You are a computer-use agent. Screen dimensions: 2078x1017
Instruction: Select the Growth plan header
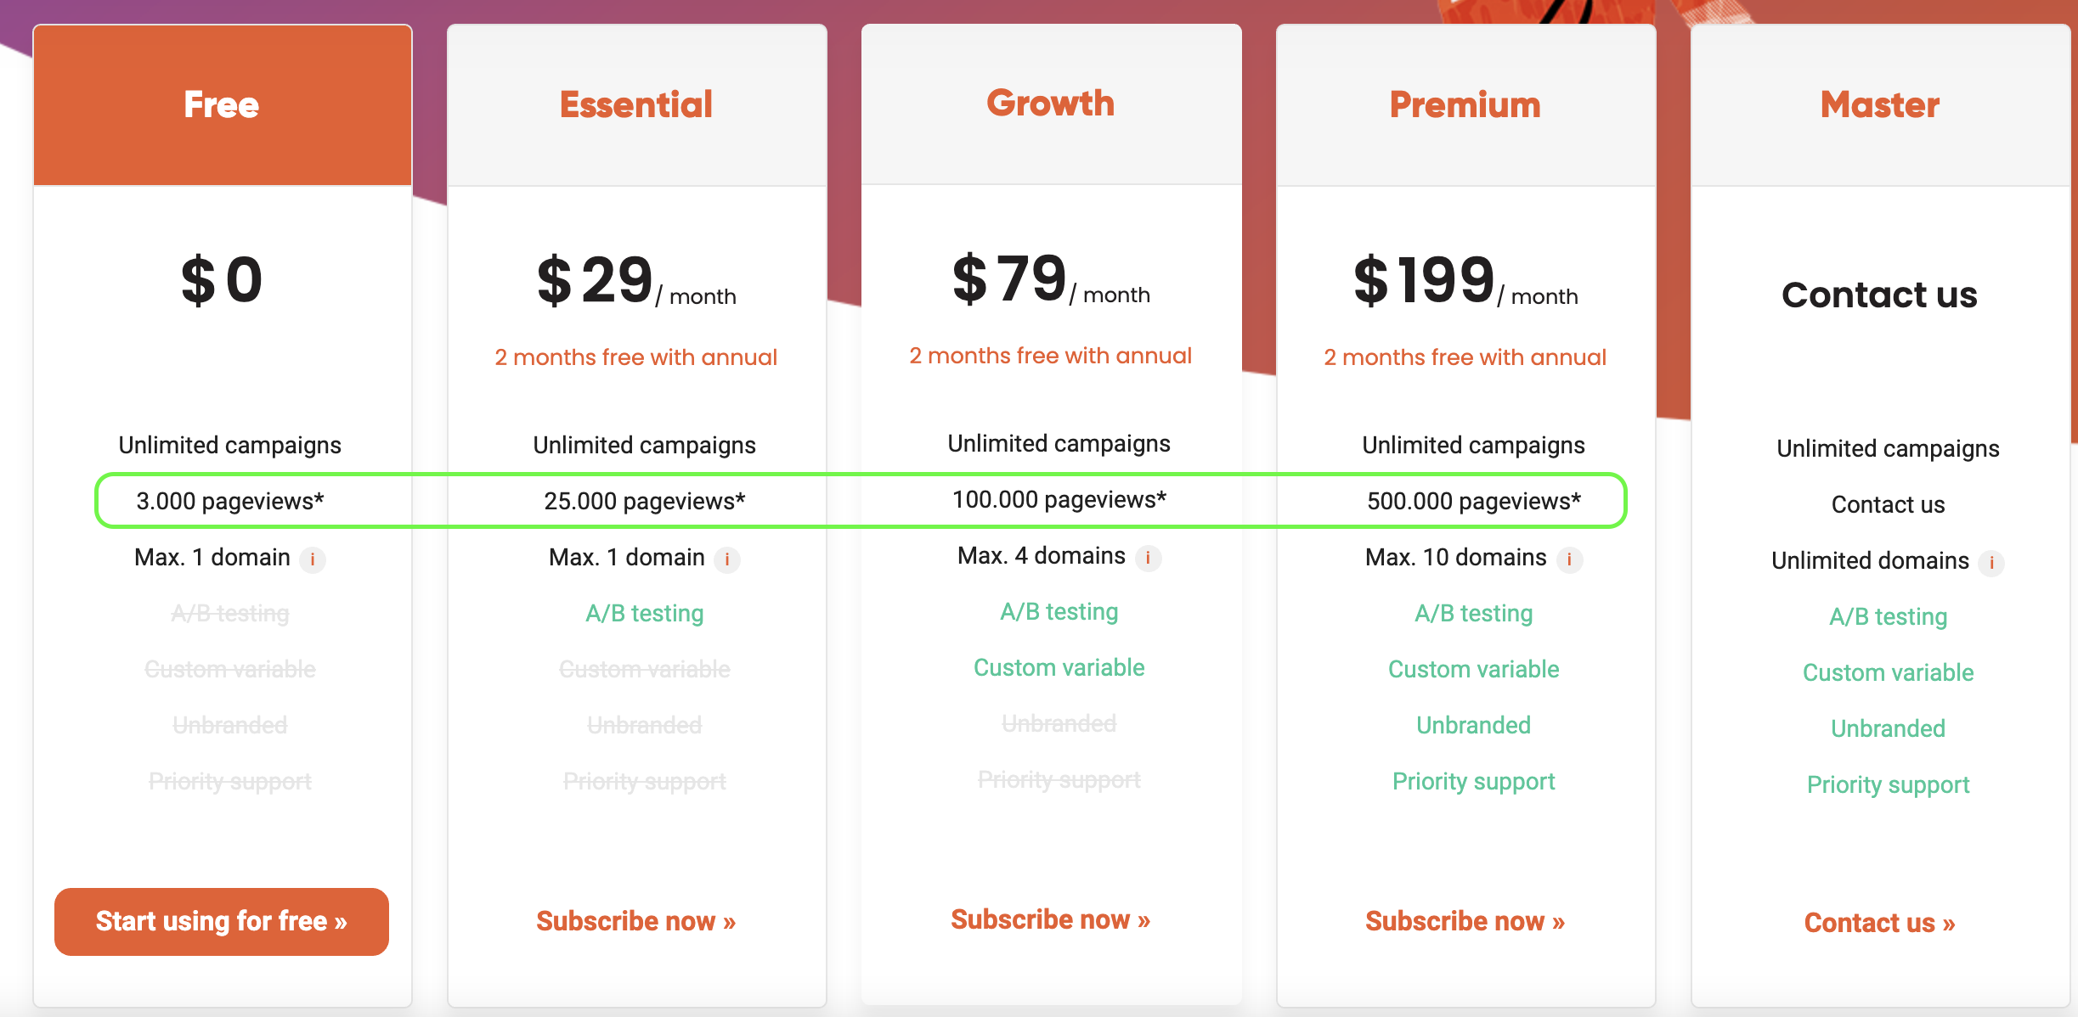[1052, 104]
